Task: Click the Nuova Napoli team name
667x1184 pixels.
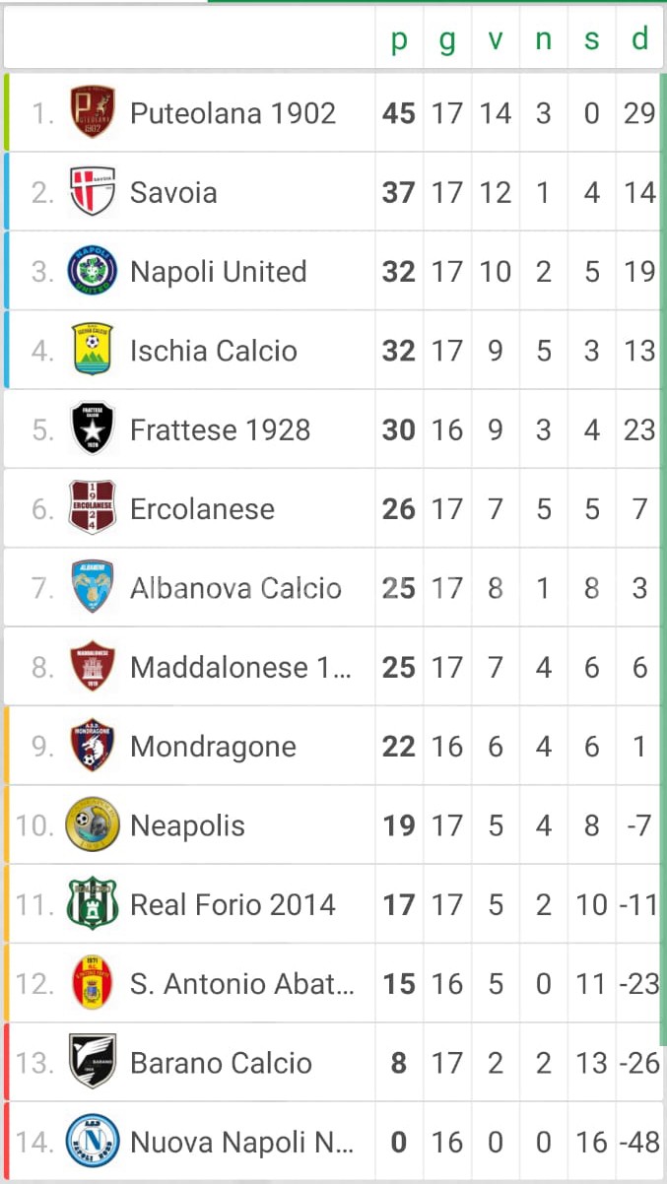Action: click(x=240, y=1143)
